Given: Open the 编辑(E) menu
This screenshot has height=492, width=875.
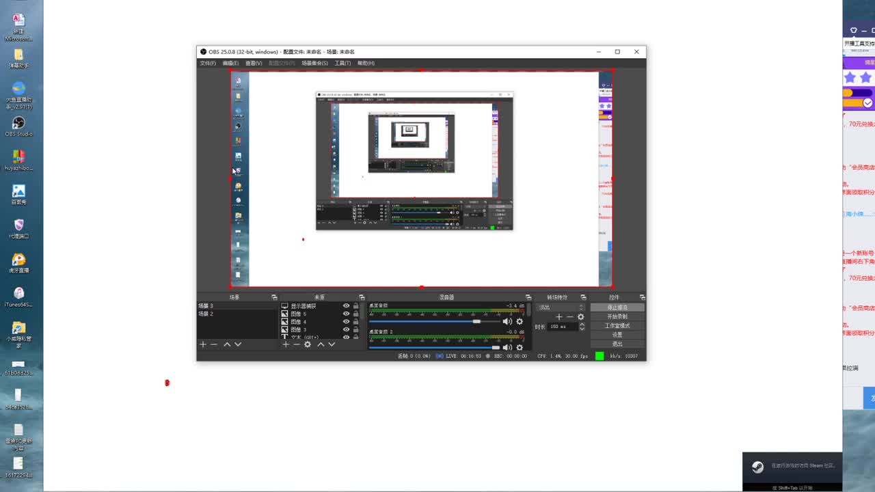Looking at the screenshot, I should (x=230, y=63).
